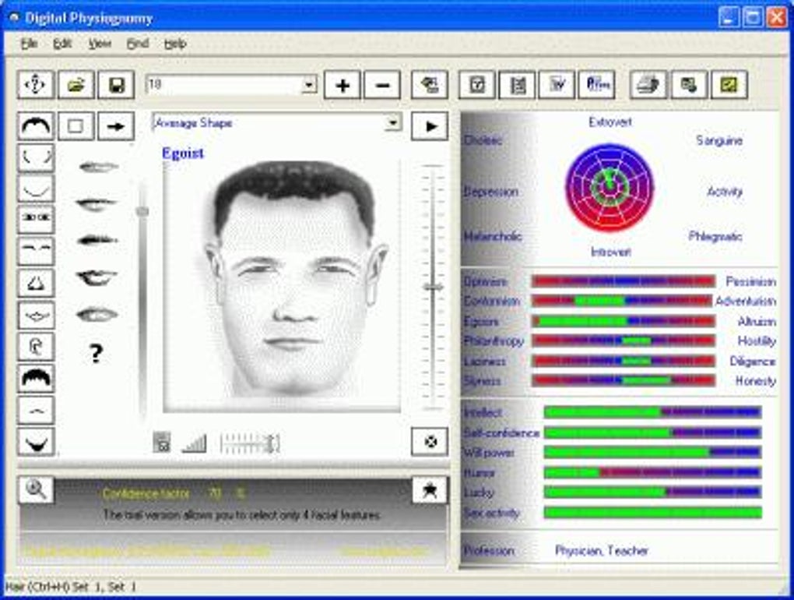
Task: Click the circled X button below the portrait slider
Action: coord(430,442)
